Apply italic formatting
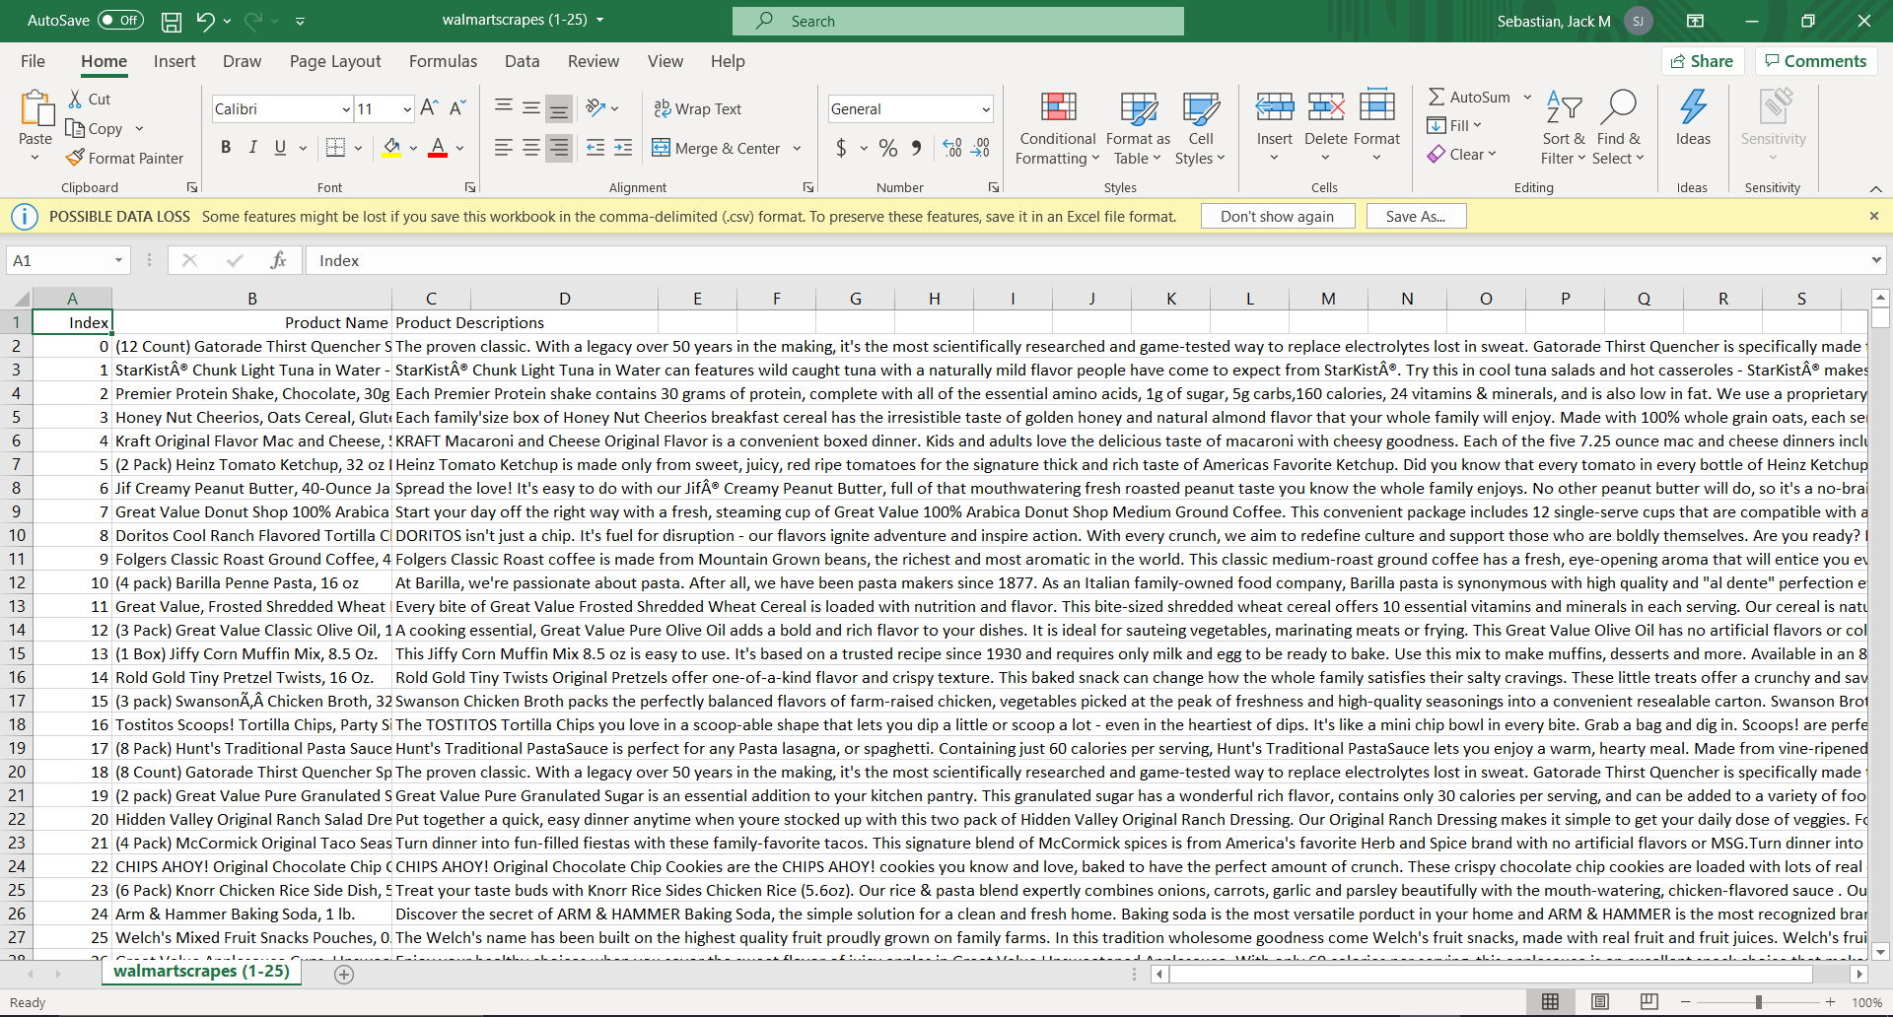Screen dimensions: 1893x1017 [252, 148]
